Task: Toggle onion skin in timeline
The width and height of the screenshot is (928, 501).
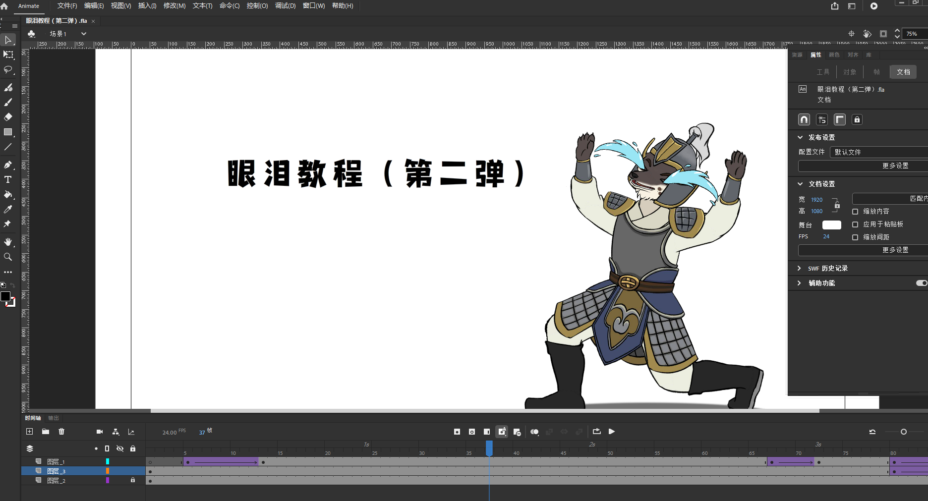Action: (x=534, y=432)
